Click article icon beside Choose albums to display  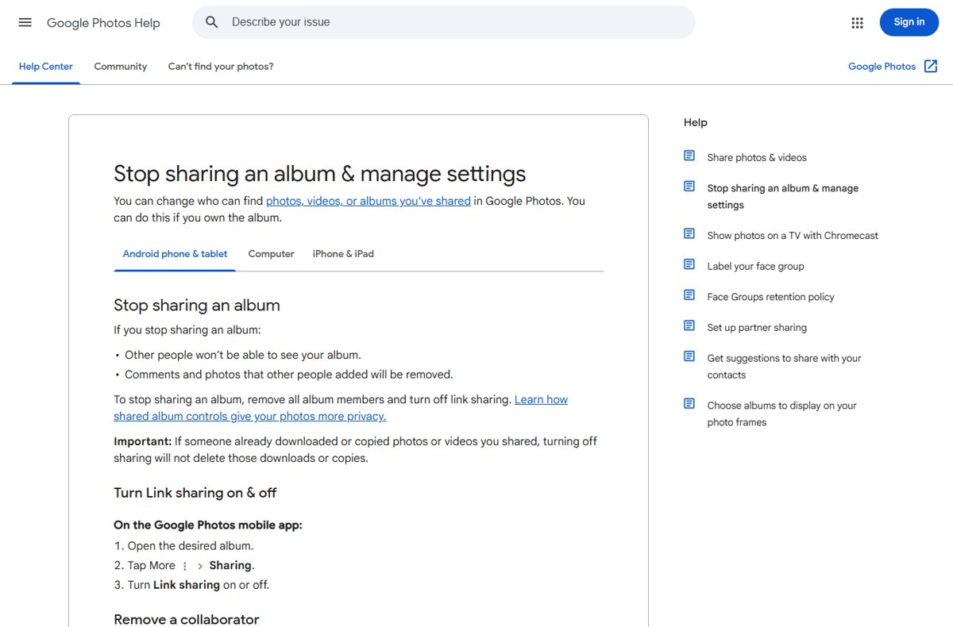(689, 403)
